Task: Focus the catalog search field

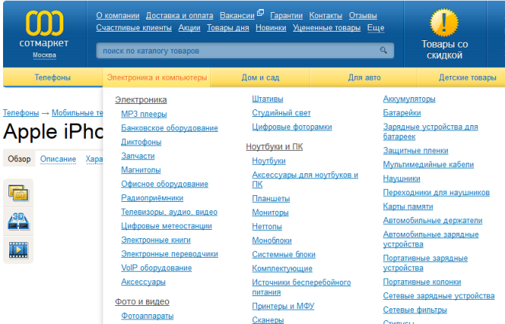Action: pos(245,50)
